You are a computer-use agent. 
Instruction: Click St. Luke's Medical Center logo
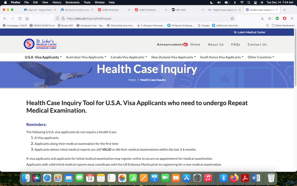coord(40,44)
